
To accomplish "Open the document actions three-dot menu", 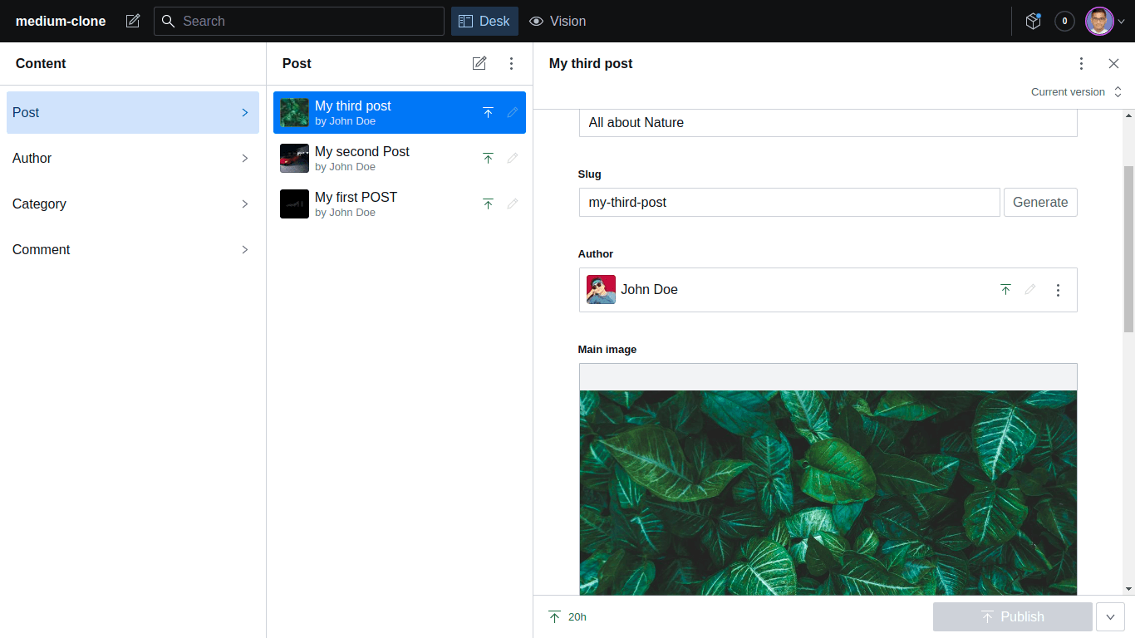I will click(x=1081, y=63).
